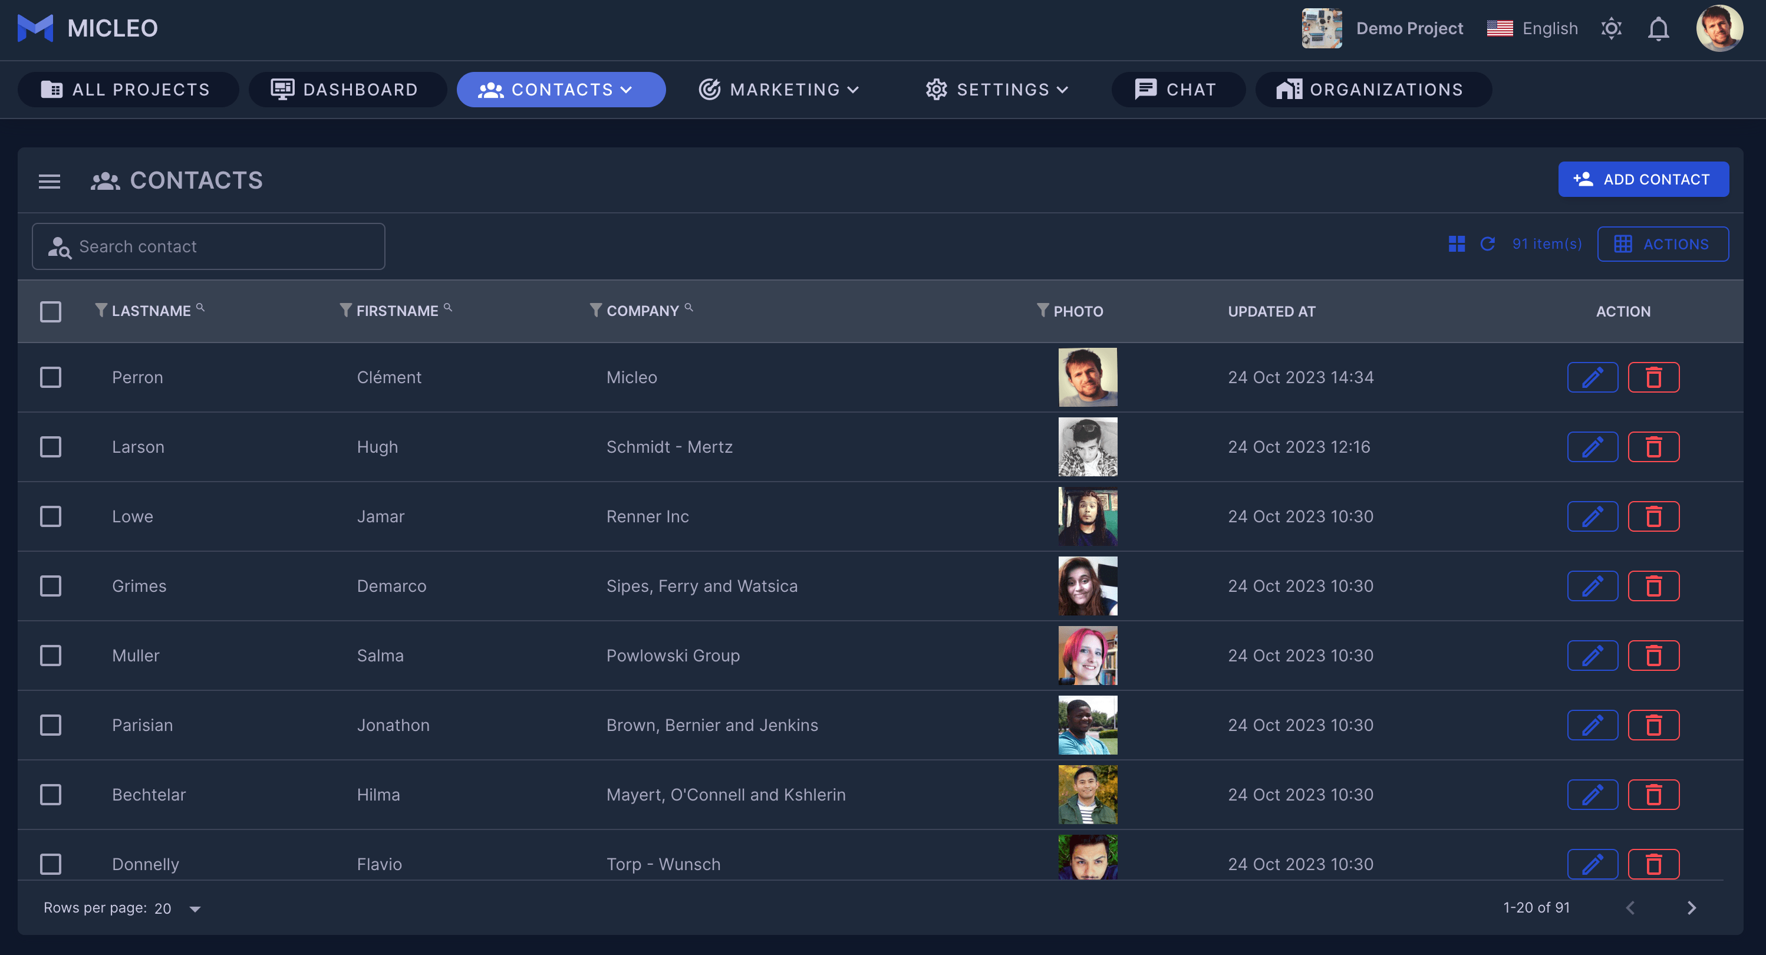Click the company cell Sipes, Ferry and Watsica

pos(702,587)
